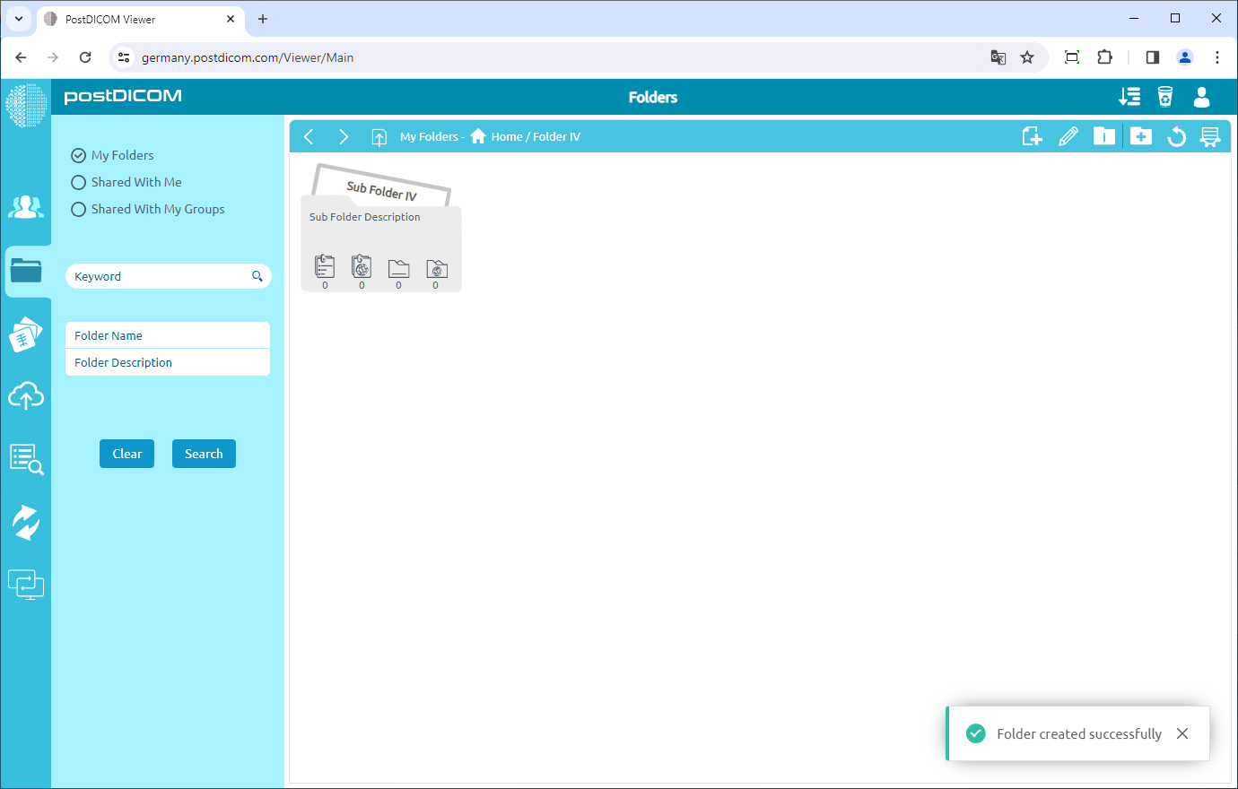Open the user profile icon
The image size is (1238, 789).
point(1201,98)
